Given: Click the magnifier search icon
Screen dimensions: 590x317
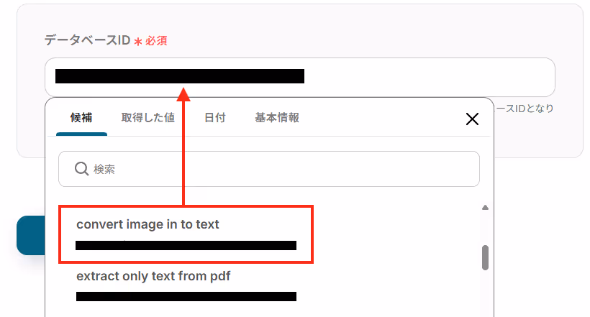Looking at the screenshot, I should pyautogui.click(x=81, y=169).
